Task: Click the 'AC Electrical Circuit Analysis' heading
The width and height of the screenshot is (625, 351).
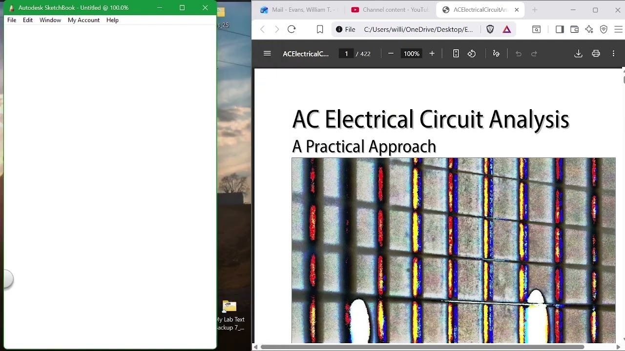Action: click(431, 119)
